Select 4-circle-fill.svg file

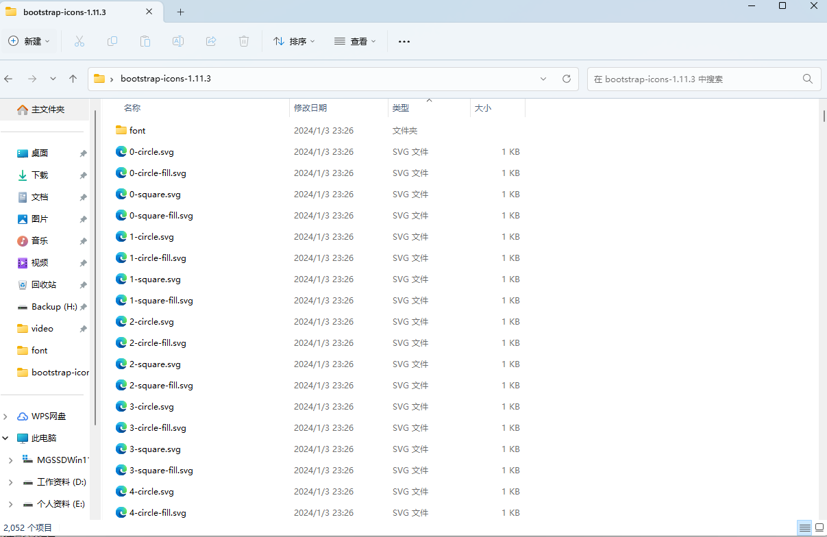click(320, 512)
